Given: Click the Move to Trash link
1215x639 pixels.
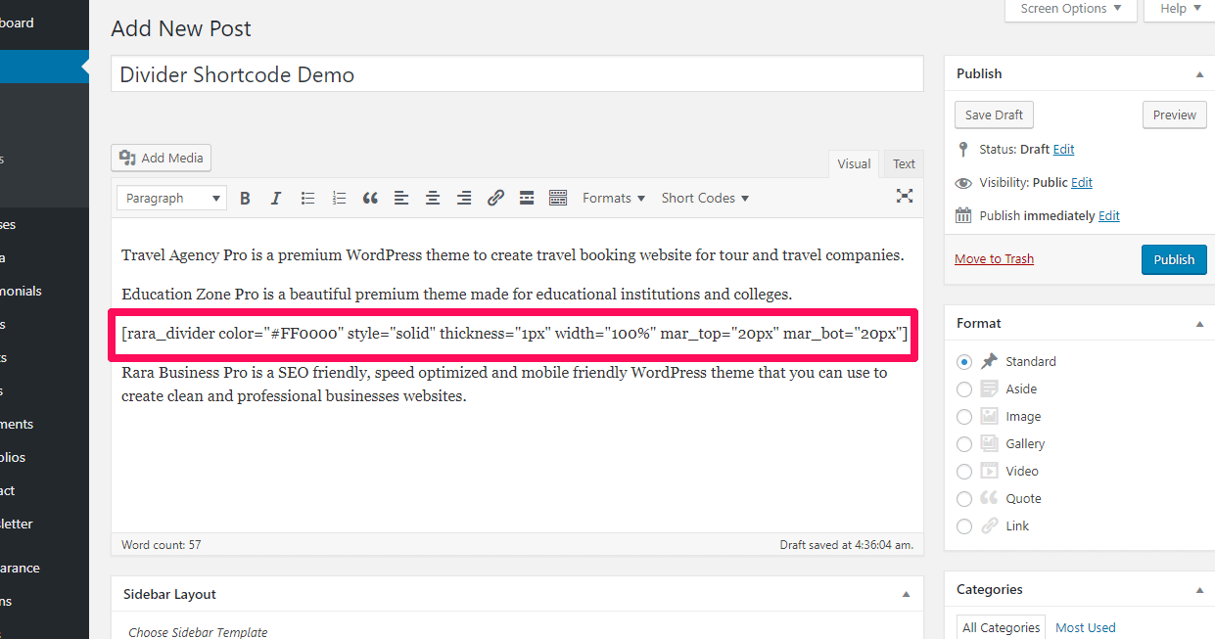Looking at the screenshot, I should point(994,259).
